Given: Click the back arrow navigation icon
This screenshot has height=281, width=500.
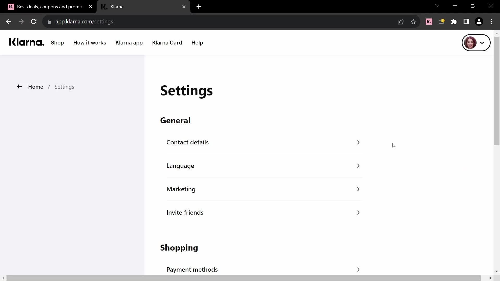Looking at the screenshot, I should [x=19, y=87].
